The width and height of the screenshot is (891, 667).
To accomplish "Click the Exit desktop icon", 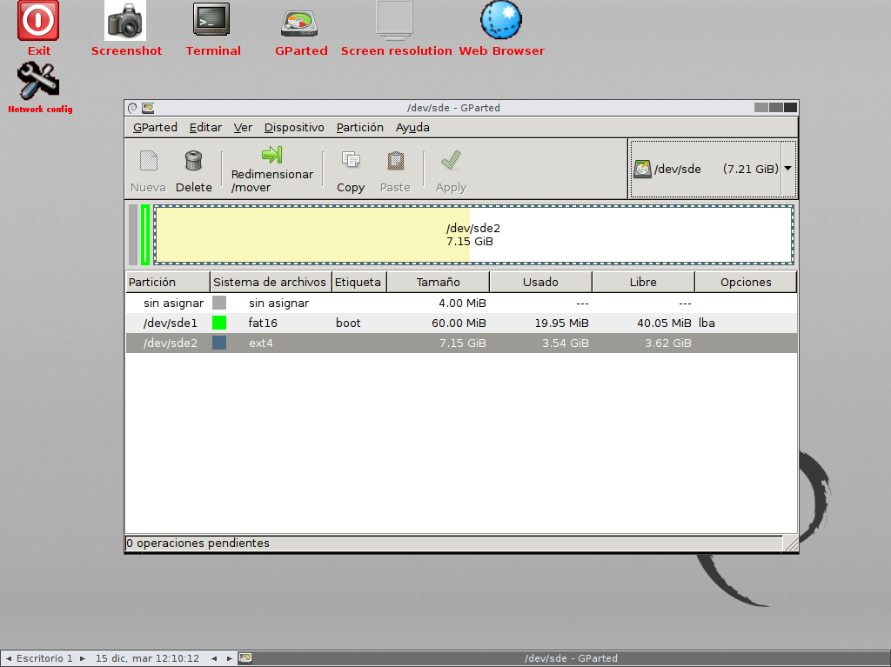I will [38, 21].
